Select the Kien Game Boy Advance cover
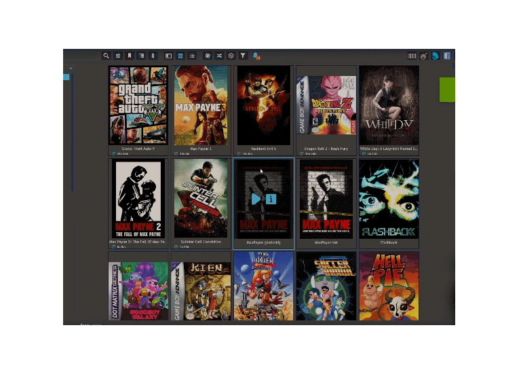Viewport: 521px width, 391px height. coord(201,291)
